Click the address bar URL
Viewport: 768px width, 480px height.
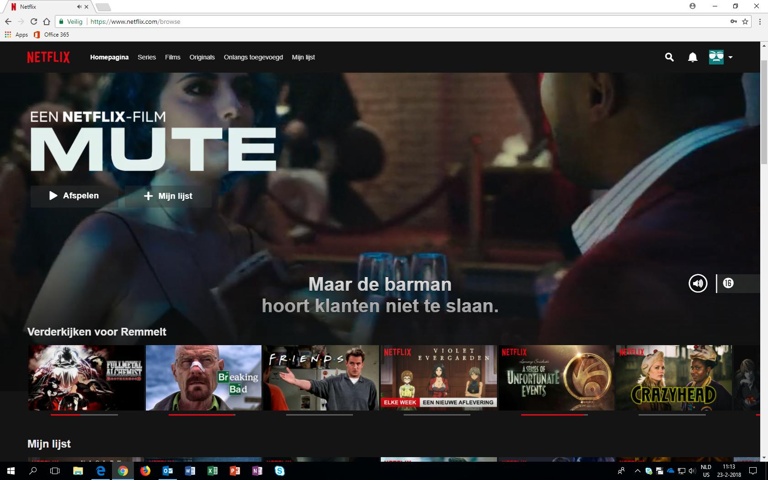[x=135, y=21]
